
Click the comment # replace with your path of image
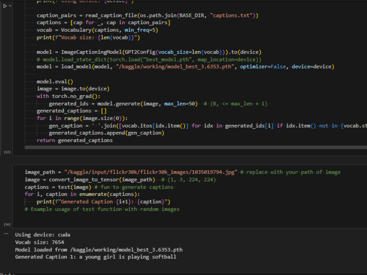coord(290,172)
